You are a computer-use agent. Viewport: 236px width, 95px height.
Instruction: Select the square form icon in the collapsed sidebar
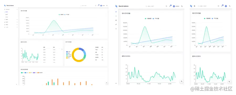pyautogui.click(x=116, y=16)
